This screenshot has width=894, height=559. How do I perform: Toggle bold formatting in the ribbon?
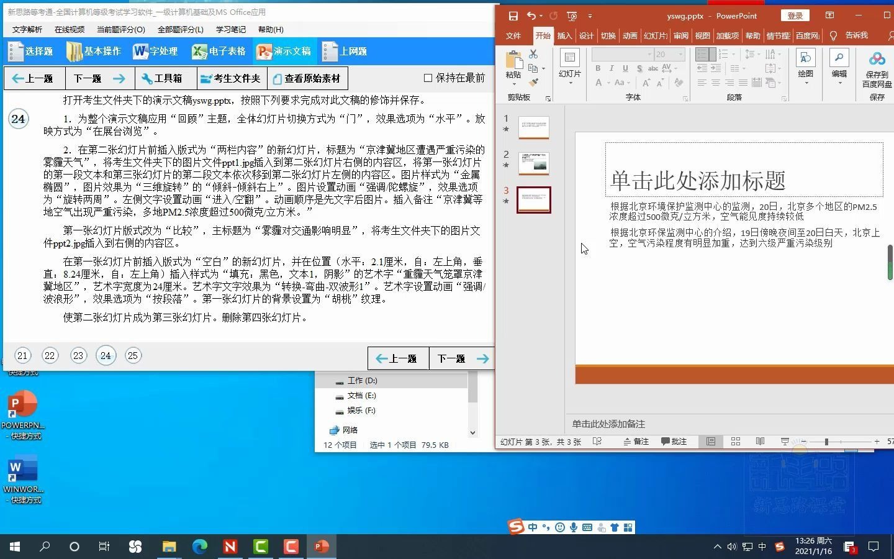598,68
